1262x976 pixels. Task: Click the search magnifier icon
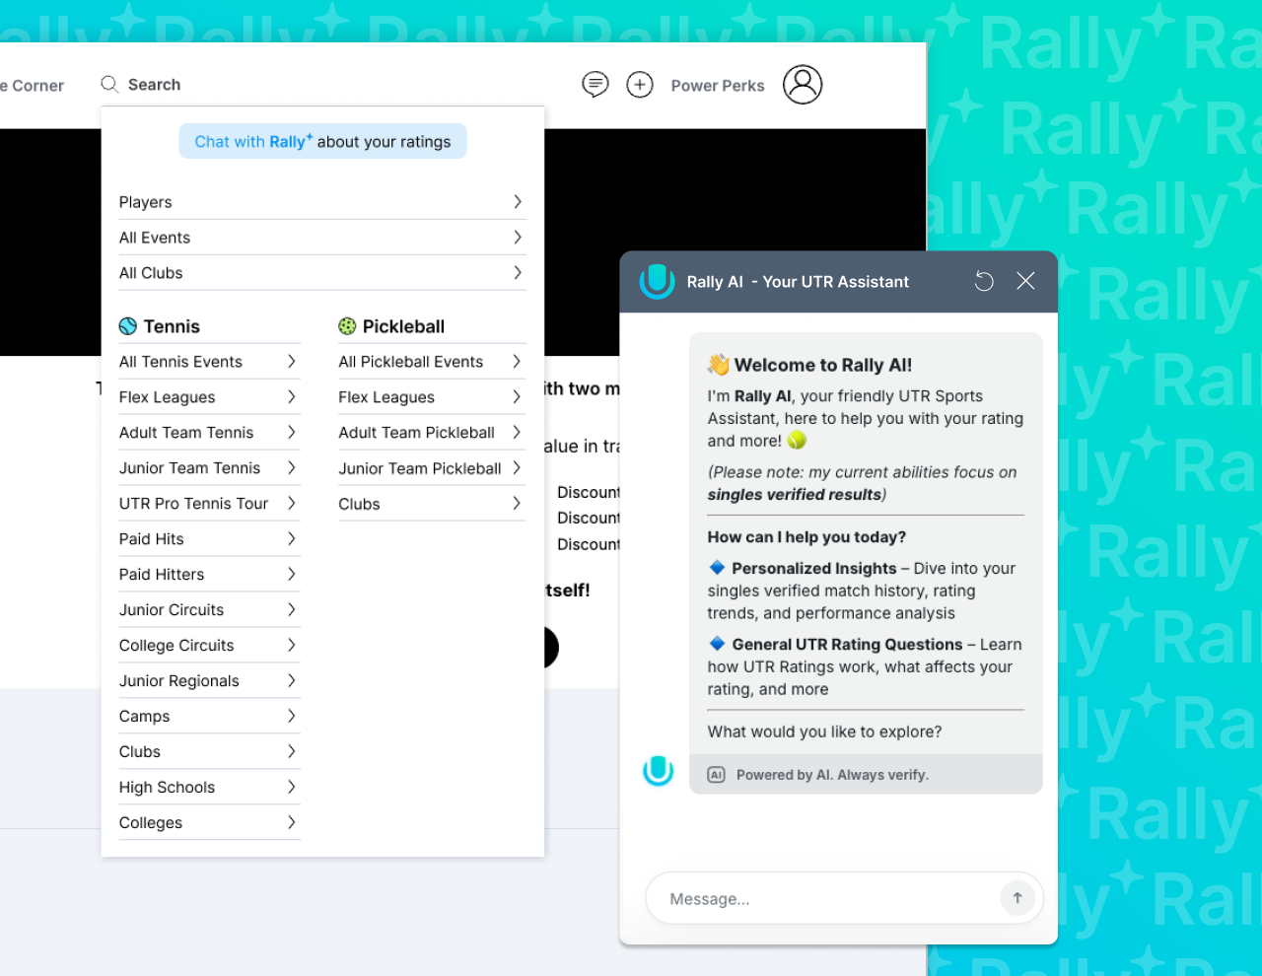point(109,85)
